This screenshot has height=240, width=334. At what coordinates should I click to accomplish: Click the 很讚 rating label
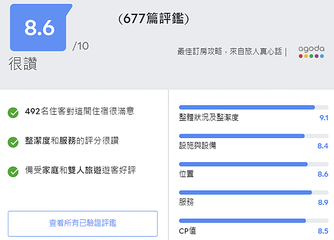pos(23,63)
